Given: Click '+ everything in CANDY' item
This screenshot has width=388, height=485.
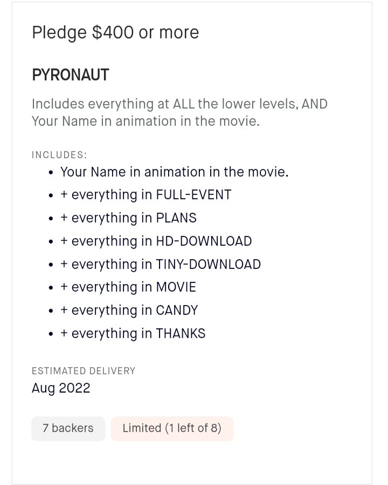Looking at the screenshot, I should point(129,310).
